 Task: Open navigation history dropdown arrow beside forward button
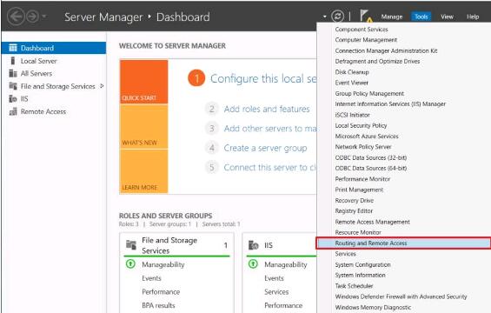(44, 16)
